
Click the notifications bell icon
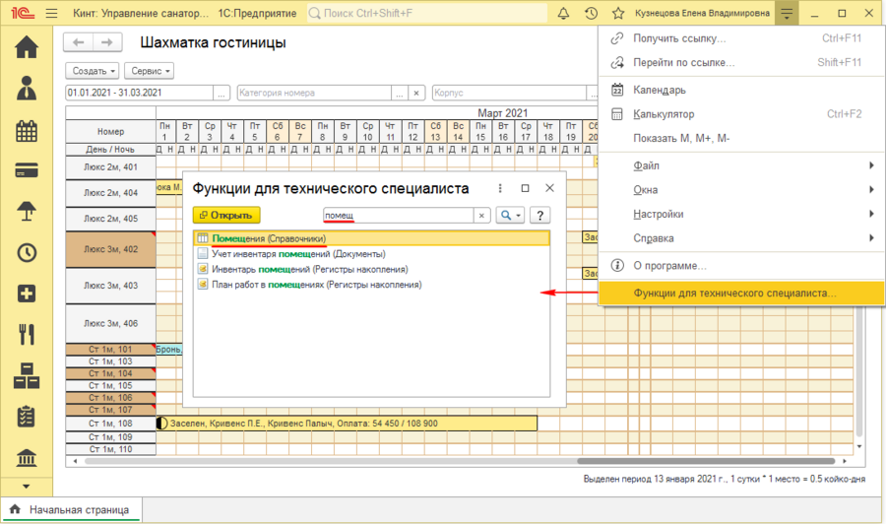tap(563, 13)
